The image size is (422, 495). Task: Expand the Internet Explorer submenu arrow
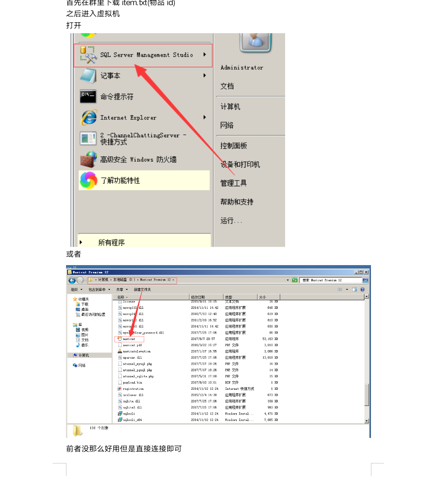205,117
